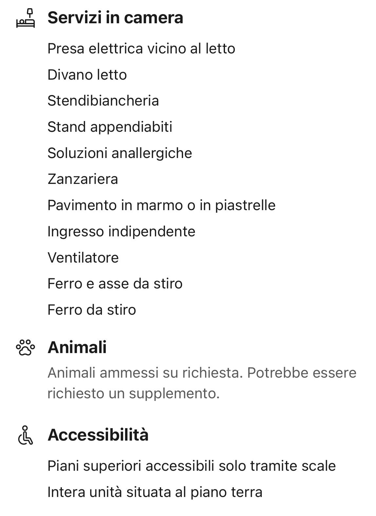Select Intera unità situata al piano terra

(155, 492)
